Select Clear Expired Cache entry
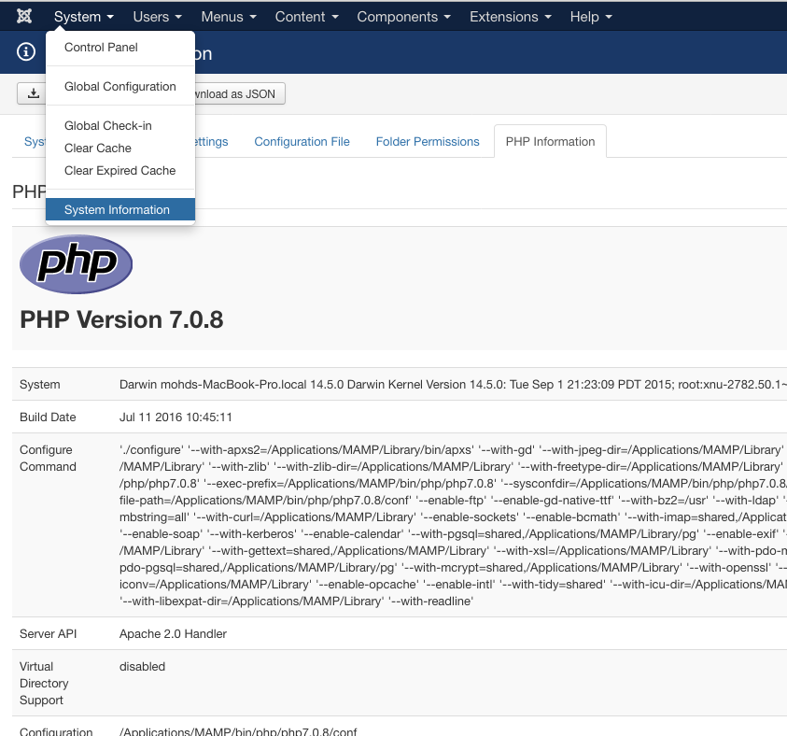 tap(120, 171)
